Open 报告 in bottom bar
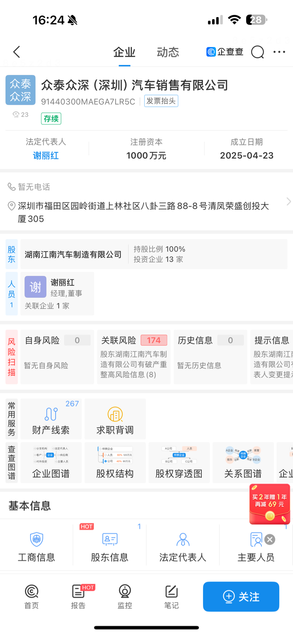 (78, 597)
